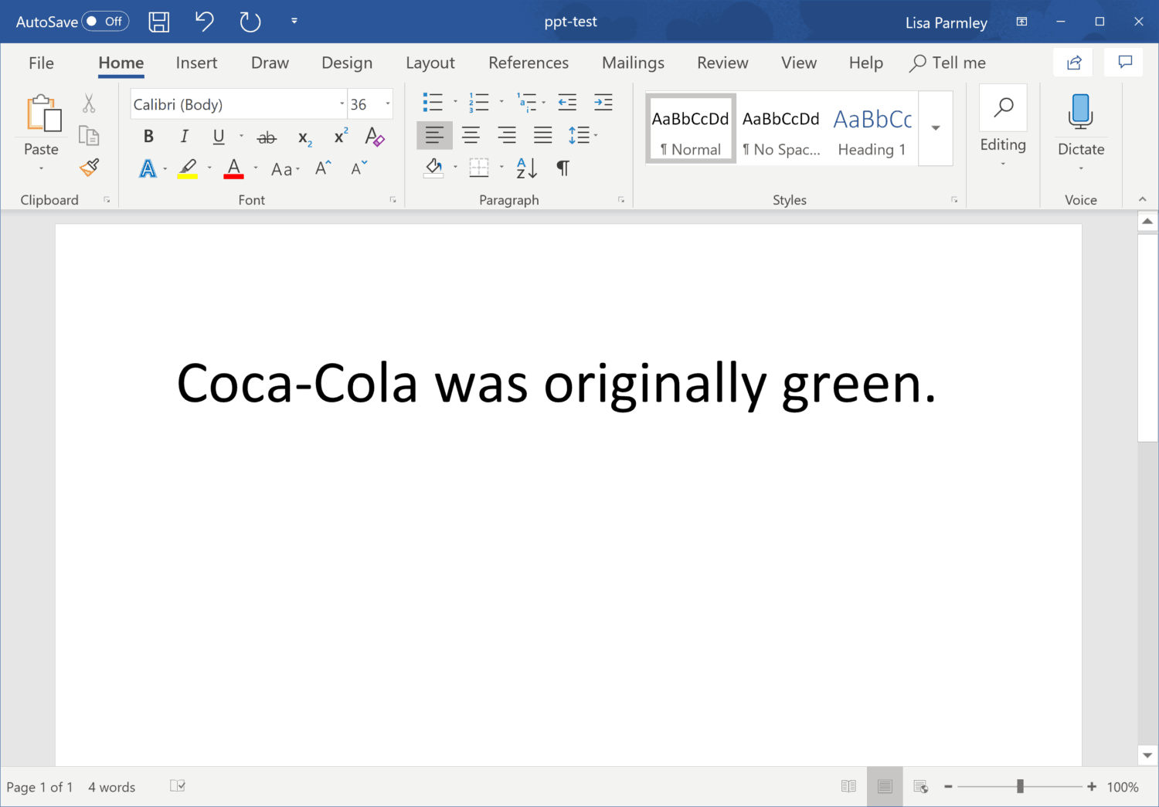This screenshot has width=1159, height=807.
Task: Show or hide paragraph marks
Action: coord(563,168)
